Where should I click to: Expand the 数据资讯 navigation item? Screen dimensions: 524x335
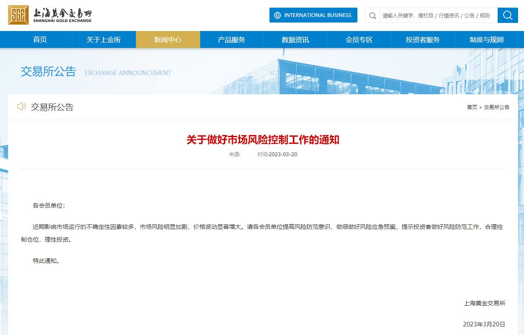(x=295, y=39)
